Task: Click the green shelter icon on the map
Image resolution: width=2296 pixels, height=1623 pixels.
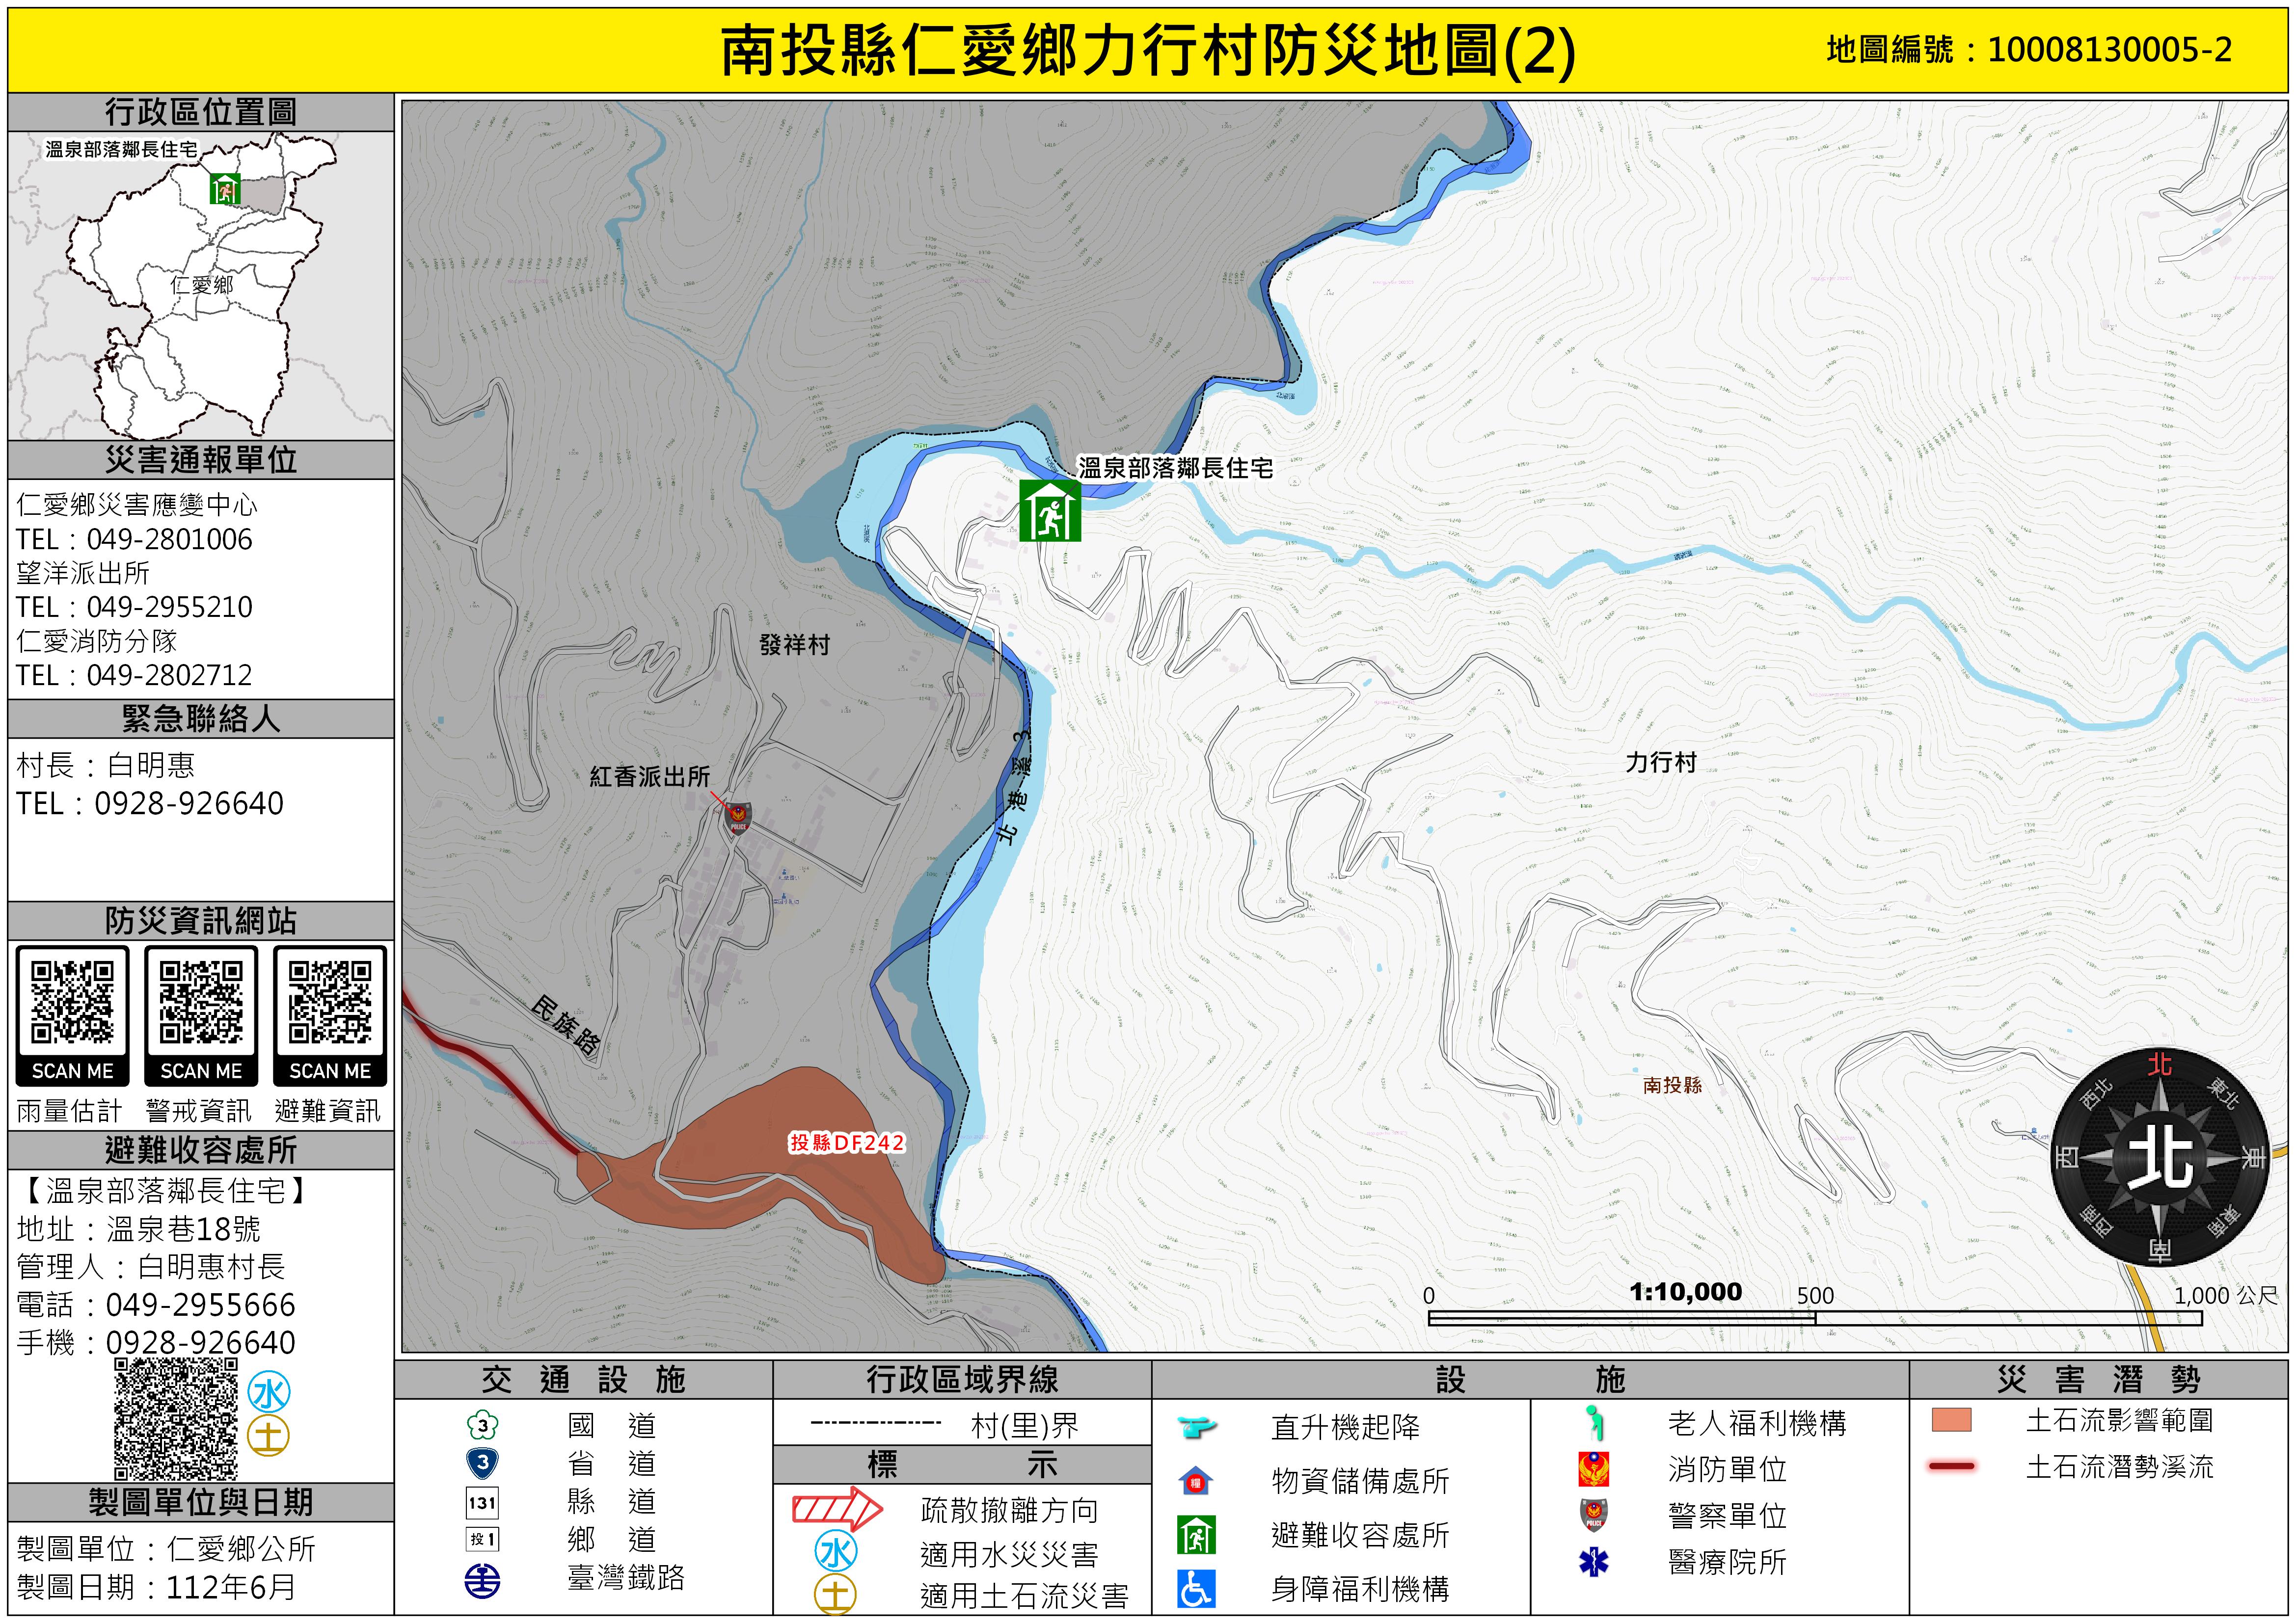Action: [x=1049, y=511]
